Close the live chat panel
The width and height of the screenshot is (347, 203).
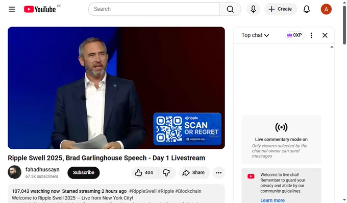[x=325, y=35]
